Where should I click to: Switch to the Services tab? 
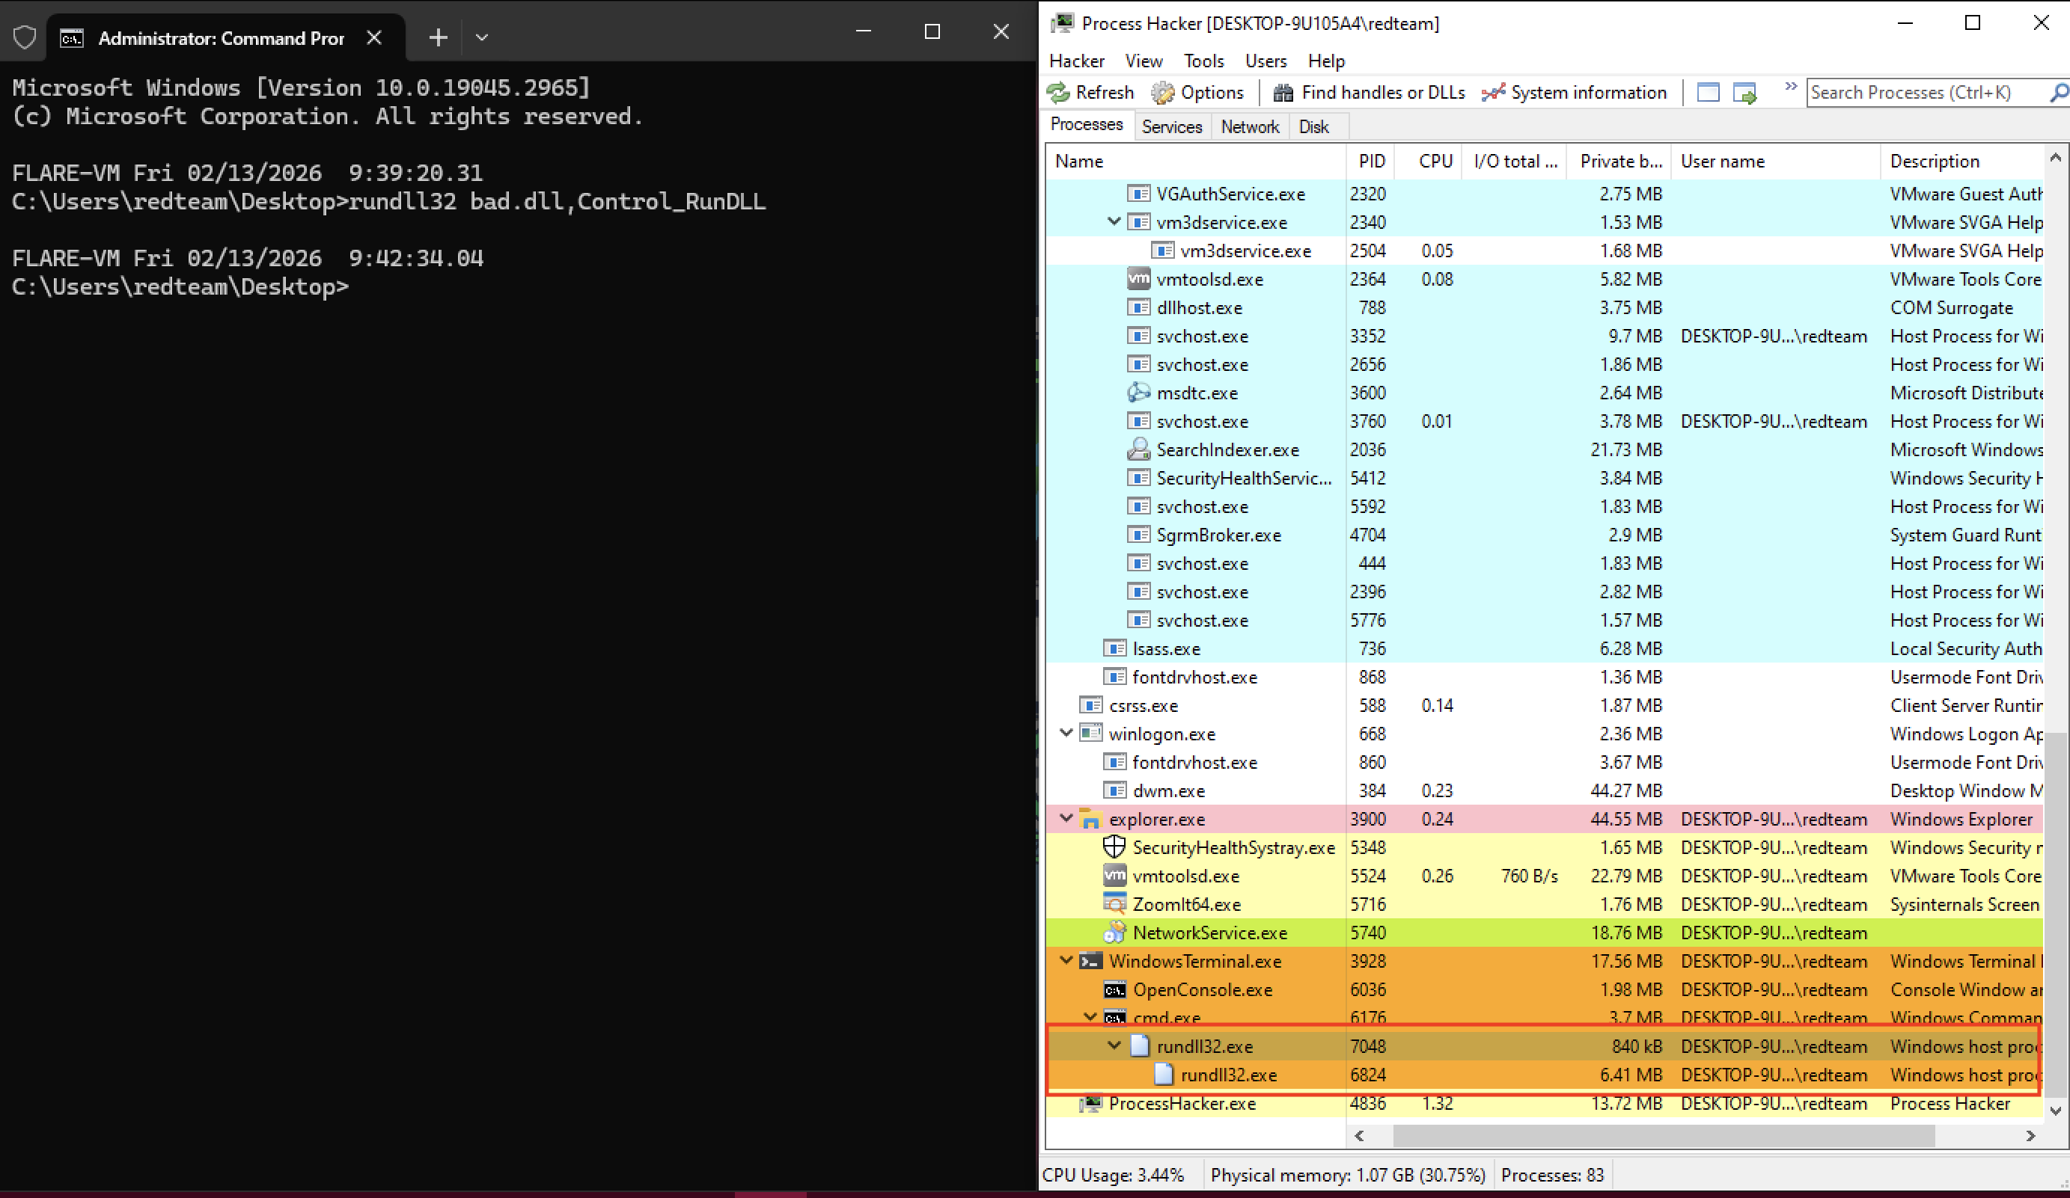(1171, 126)
